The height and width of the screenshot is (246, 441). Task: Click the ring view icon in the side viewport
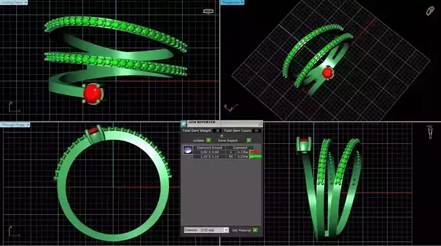(x=430, y=132)
